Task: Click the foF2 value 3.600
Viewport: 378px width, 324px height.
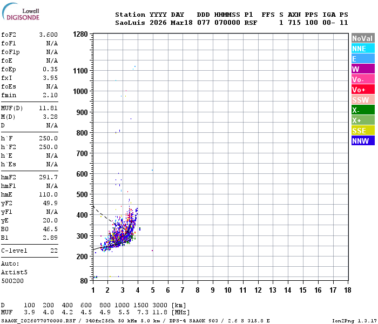Action: tap(49, 35)
